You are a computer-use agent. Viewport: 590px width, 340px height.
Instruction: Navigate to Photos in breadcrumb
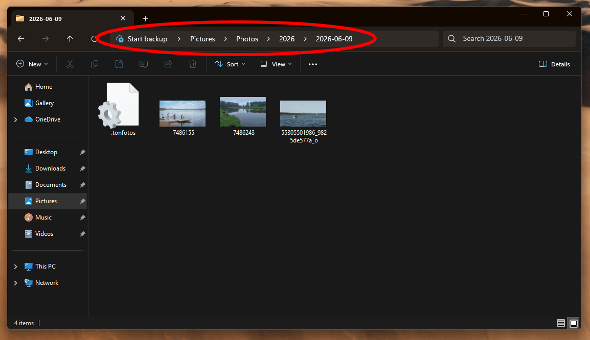tap(247, 39)
